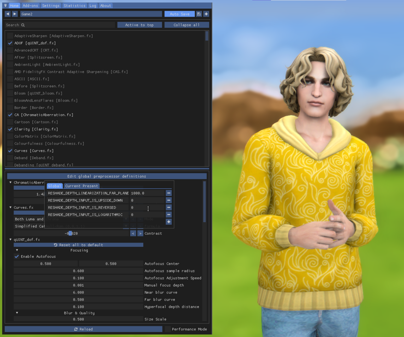Click the Auto Save button

pos(180,14)
